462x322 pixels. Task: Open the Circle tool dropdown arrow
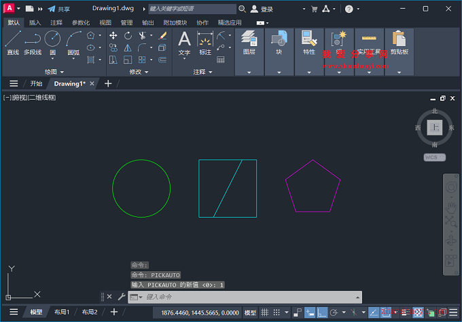click(x=52, y=59)
